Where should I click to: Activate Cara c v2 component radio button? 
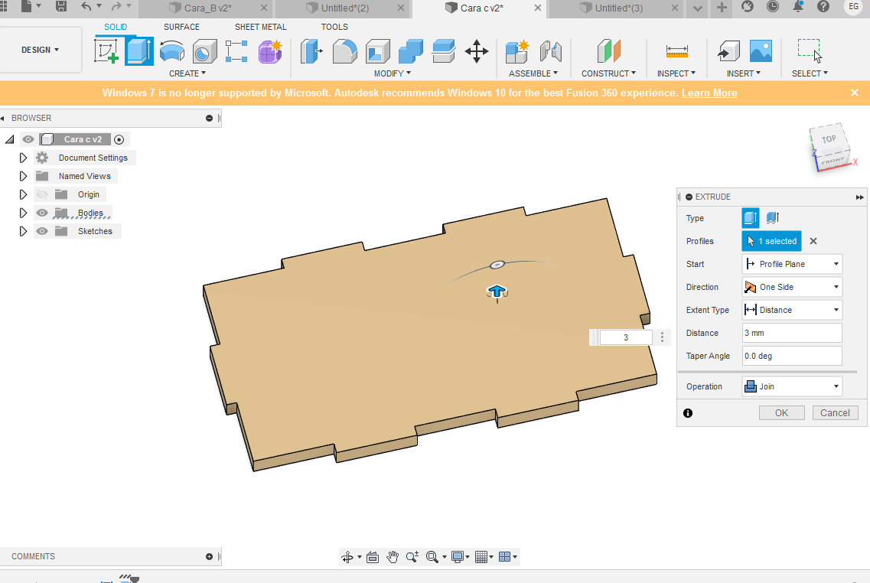tap(119, 140)
